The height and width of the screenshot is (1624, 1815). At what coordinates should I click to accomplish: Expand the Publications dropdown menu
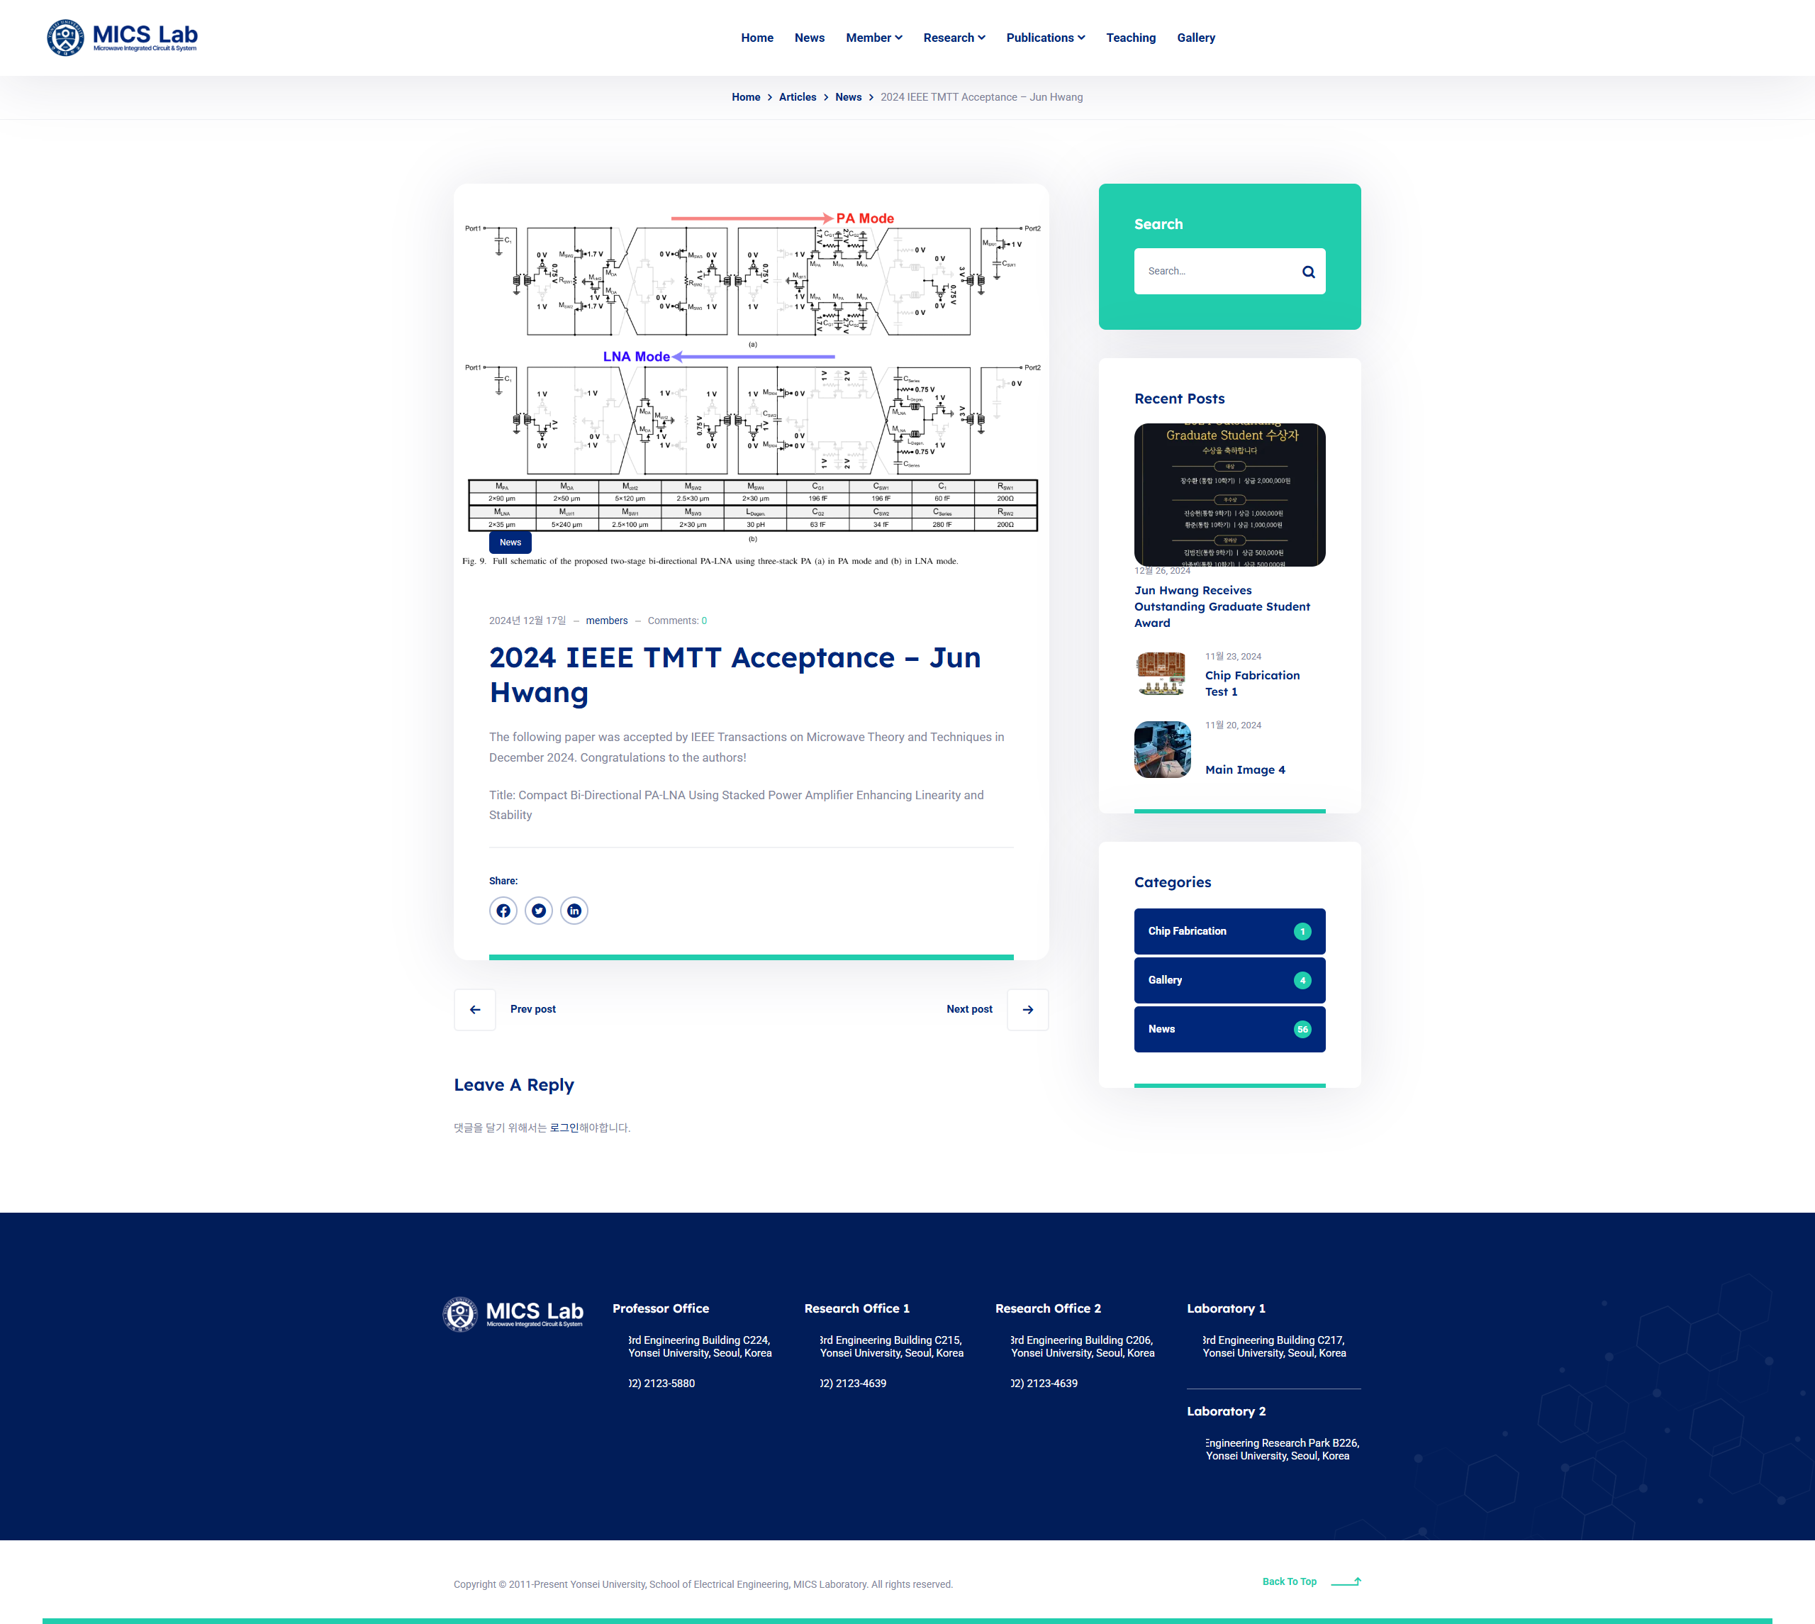point(1045,38)
